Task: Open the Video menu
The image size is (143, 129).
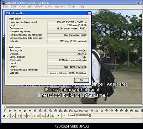Action: pyautogui.click(x=38, y=7)
